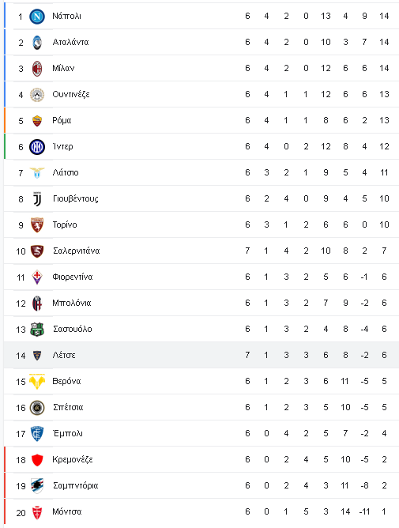Select the Lazio eagle logo
This screenshot has height=528, width=399.
pos(37,173)
